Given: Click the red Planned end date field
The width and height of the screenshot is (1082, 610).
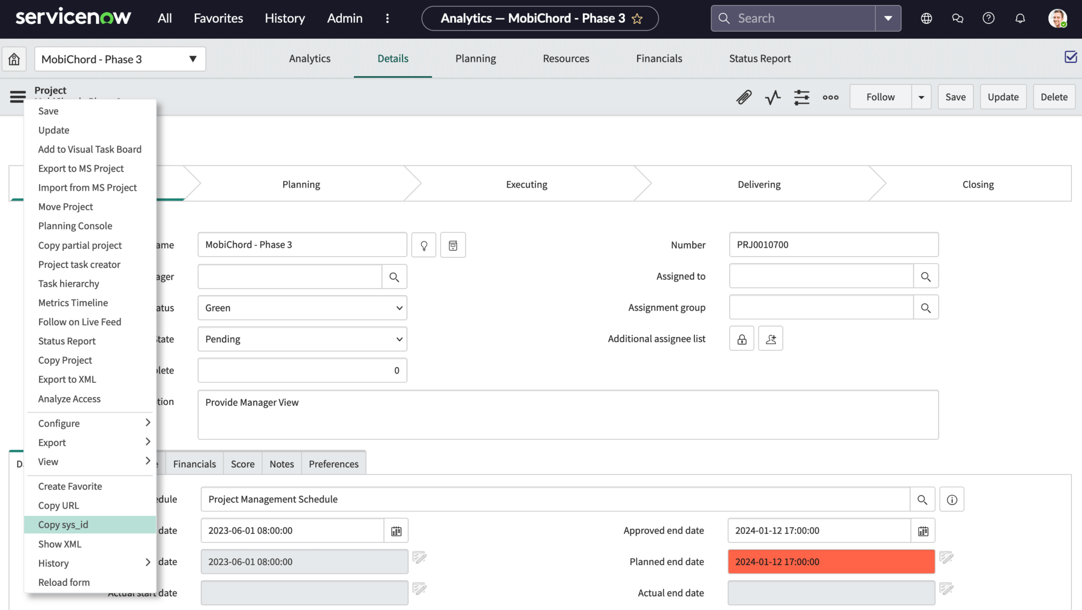Looking at the screenshot, I should pos(831,562).
